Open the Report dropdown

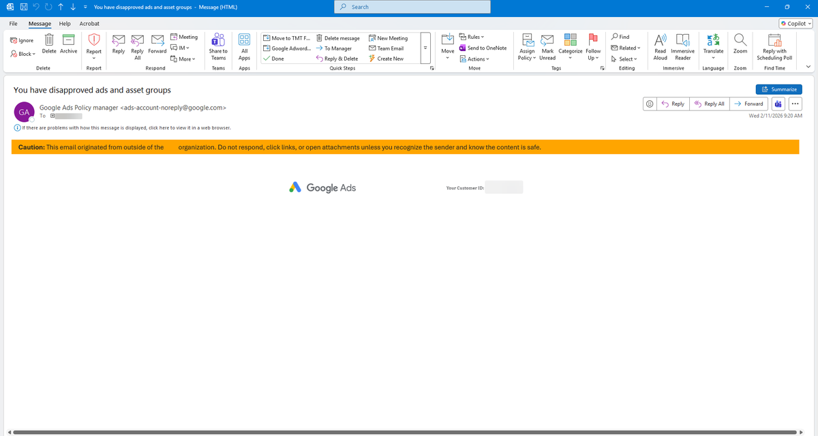pyautogui.click(x=94, y=48)
